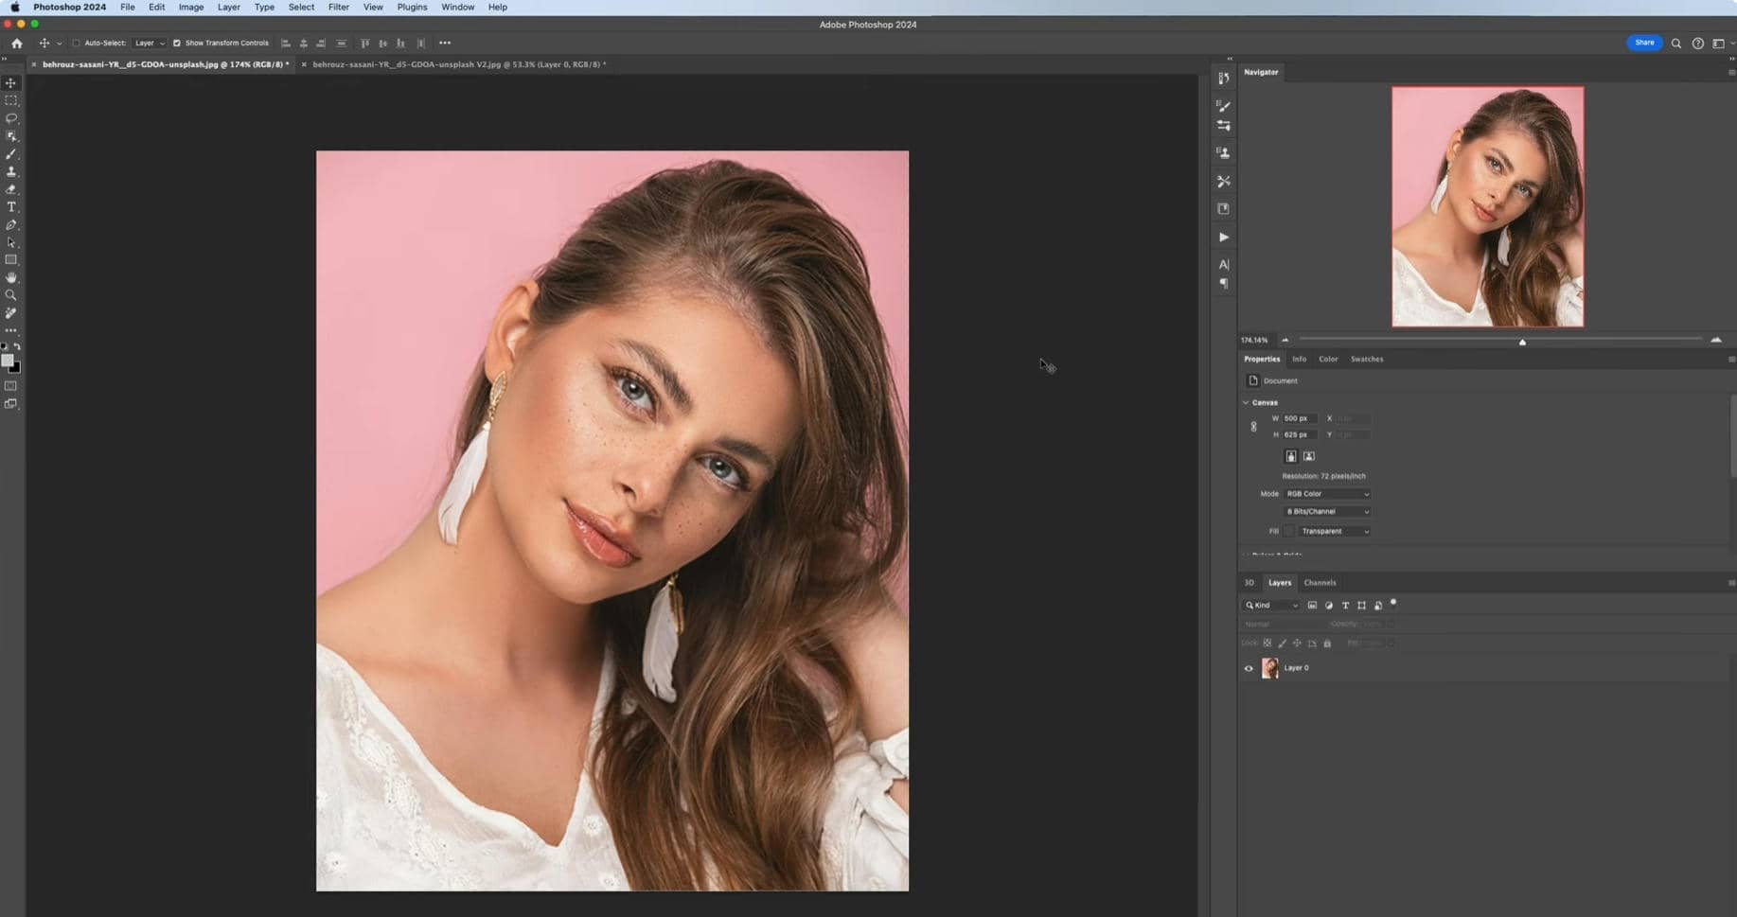This screenshot has width=1737, height=917.
Task: Open the Paragraph panel icon
Action: [1223, 284]
